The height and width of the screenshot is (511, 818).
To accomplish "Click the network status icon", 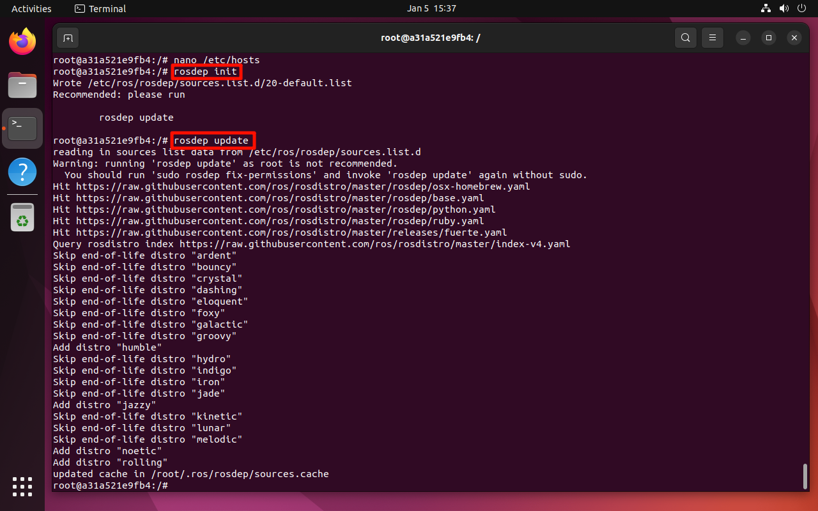I will 766,8.
